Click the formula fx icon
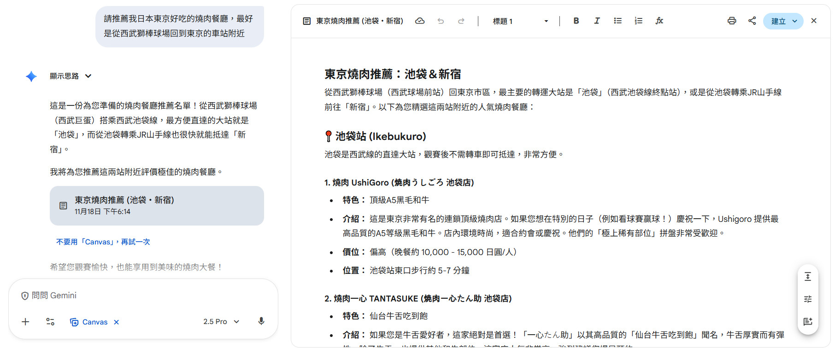The width and height of the screenshot is (835, 348). click(659, 21)
